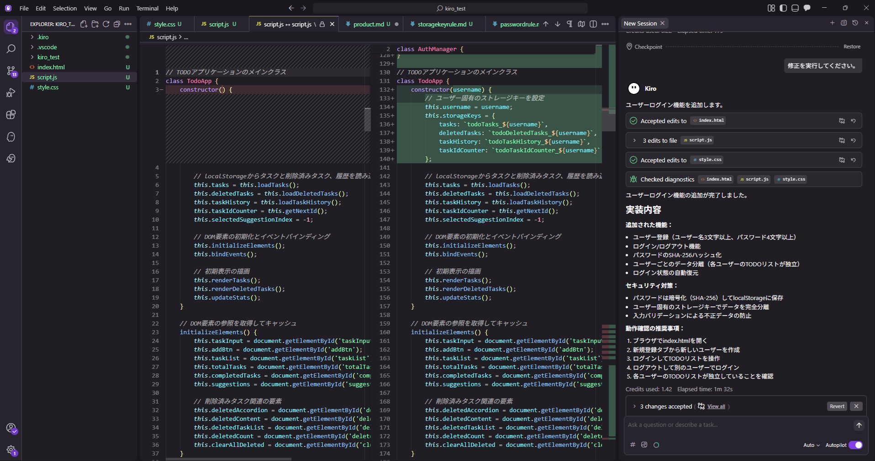Open the Terminal menu
Viewport: 875px width, 461px height.
click(x=147, y=8)
